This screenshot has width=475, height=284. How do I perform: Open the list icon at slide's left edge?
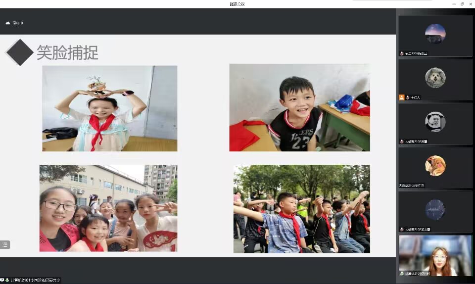pyautogui.click(x=5, y=244)
